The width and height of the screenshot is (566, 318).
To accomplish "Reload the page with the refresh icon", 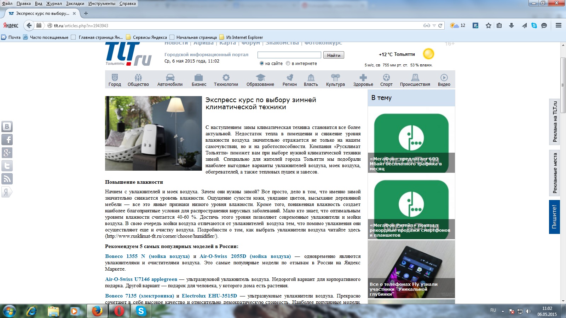I will click(440, 25).
